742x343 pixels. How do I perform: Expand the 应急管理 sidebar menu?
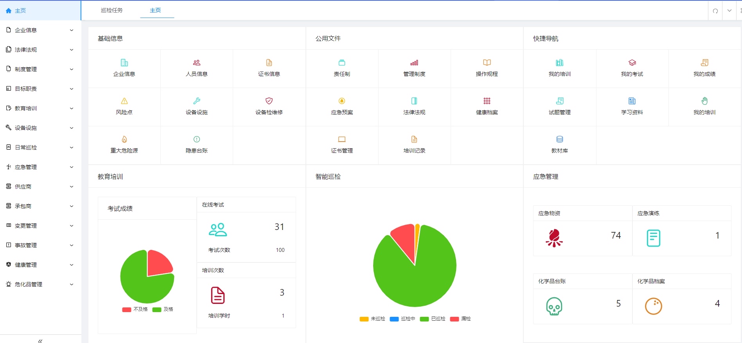coord(41,167)
